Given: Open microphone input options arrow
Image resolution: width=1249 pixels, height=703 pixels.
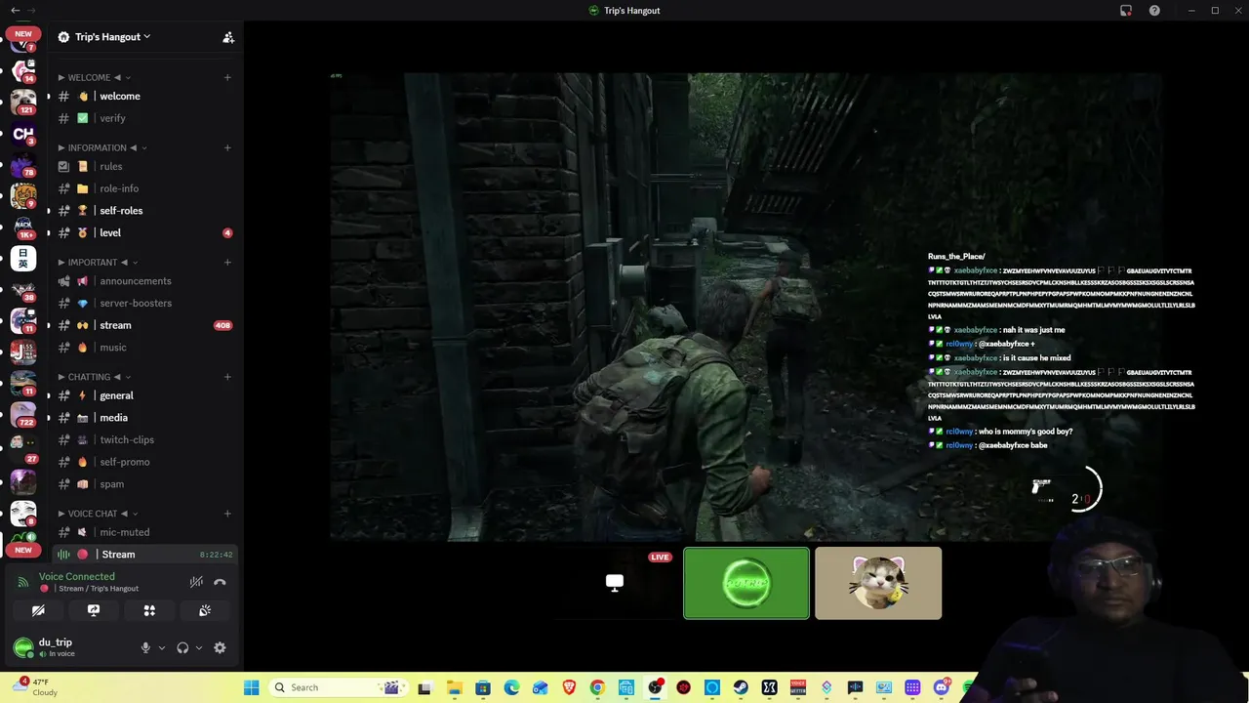Looking at the screenshot, I should click(162, 647).
